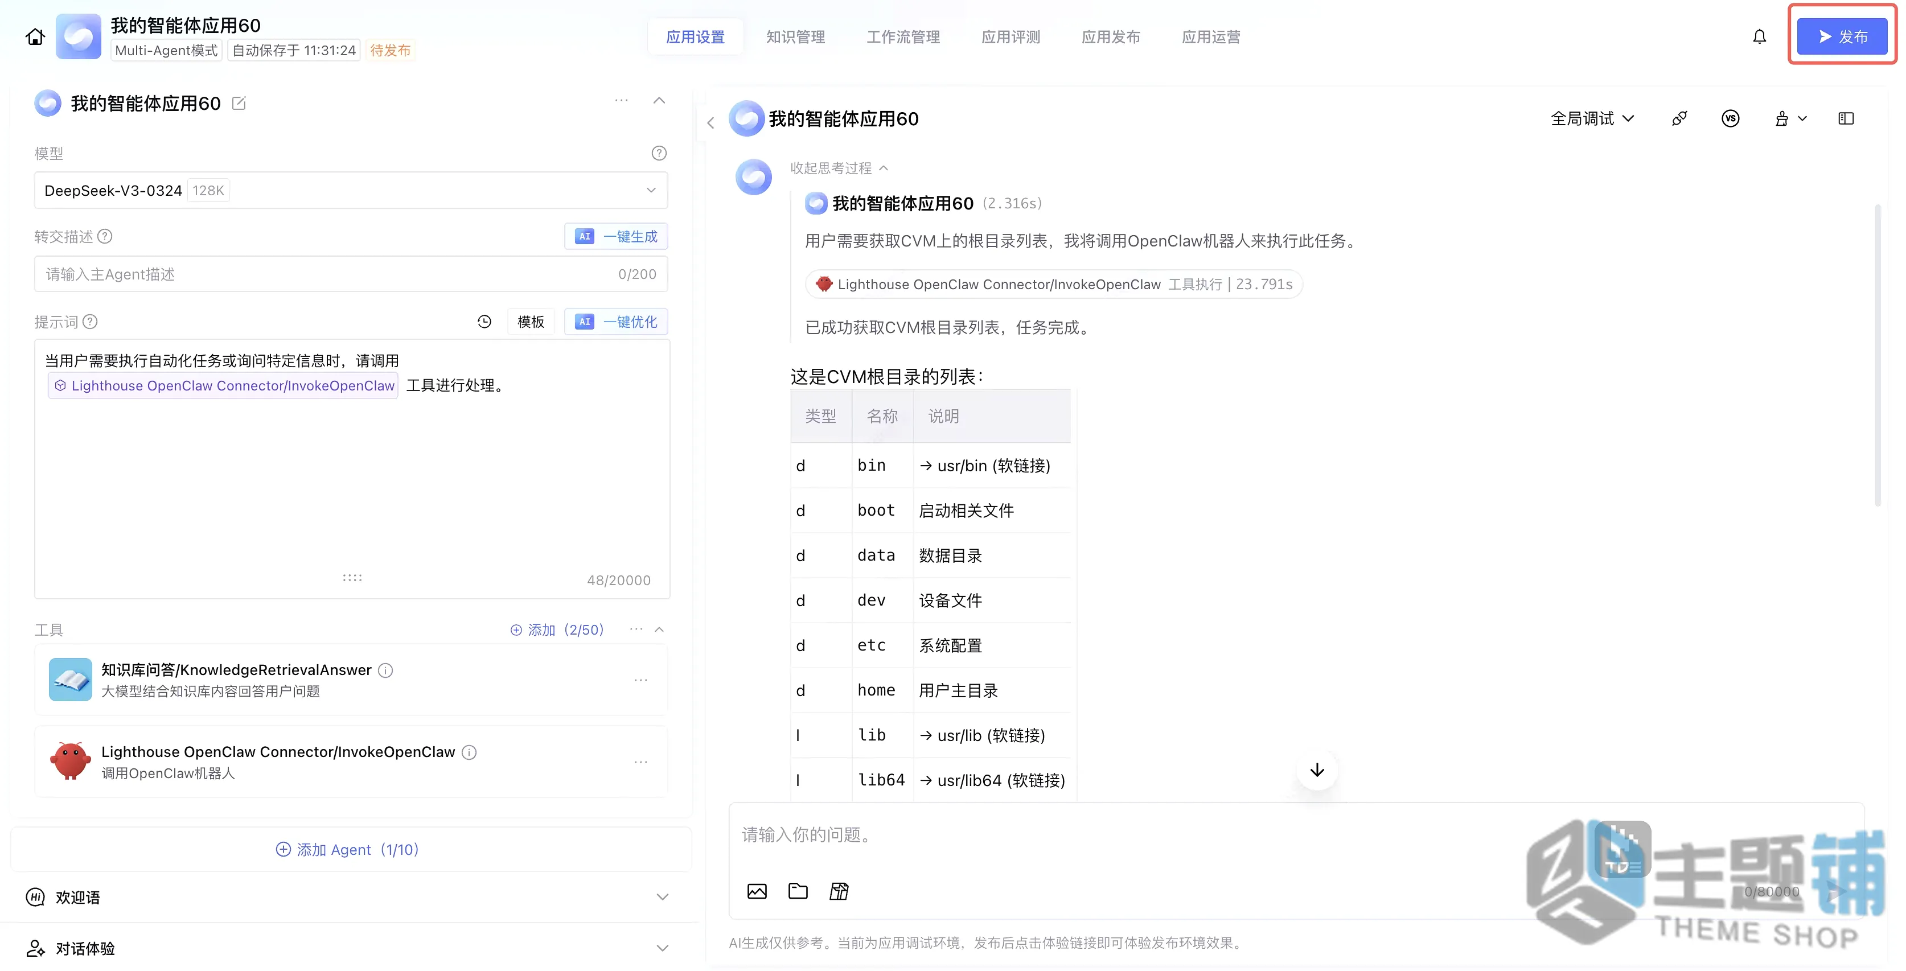1906x971 pixels.
Task: Click the 转交描述 help icon
Action: pos(105,237)
